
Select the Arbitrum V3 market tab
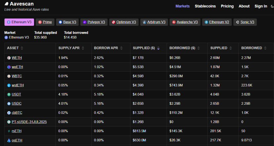tap(154, 22)
